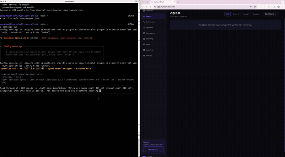Open the Audit Trail document icon
This screenshot has height=157, width=285.
point(144,50)
